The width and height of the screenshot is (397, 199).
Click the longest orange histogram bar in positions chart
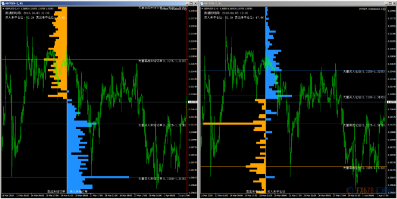(235, 124)
